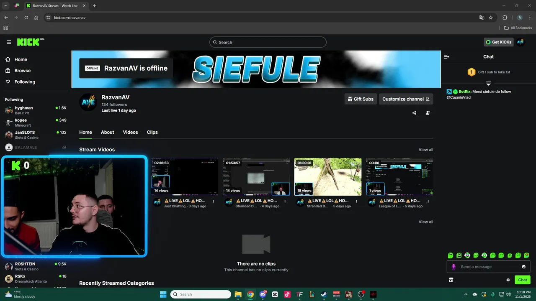Switch to the Videos tab

click(x=130, y=132)
